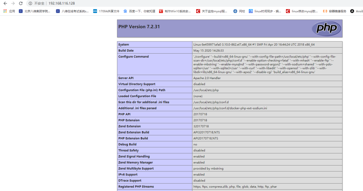Click the /usr/local/etc/php path value

[x=206, y=90]
